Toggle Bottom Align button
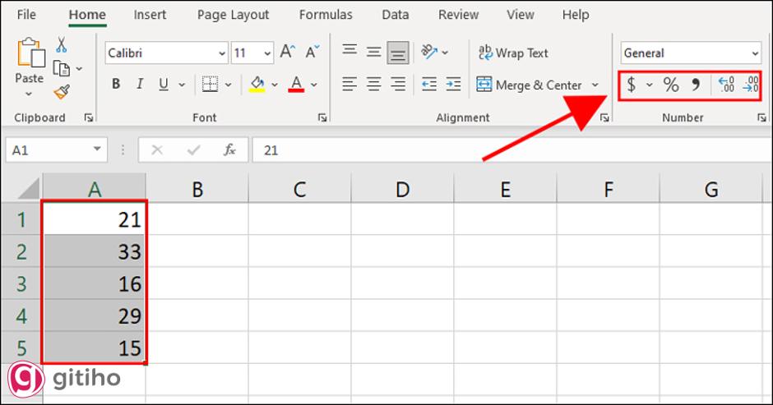 398,53
